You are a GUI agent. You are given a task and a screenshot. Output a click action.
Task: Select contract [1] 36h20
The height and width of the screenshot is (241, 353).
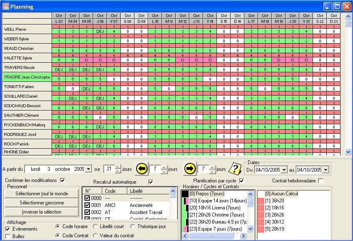pyautogui.click(x=274, y=201)
